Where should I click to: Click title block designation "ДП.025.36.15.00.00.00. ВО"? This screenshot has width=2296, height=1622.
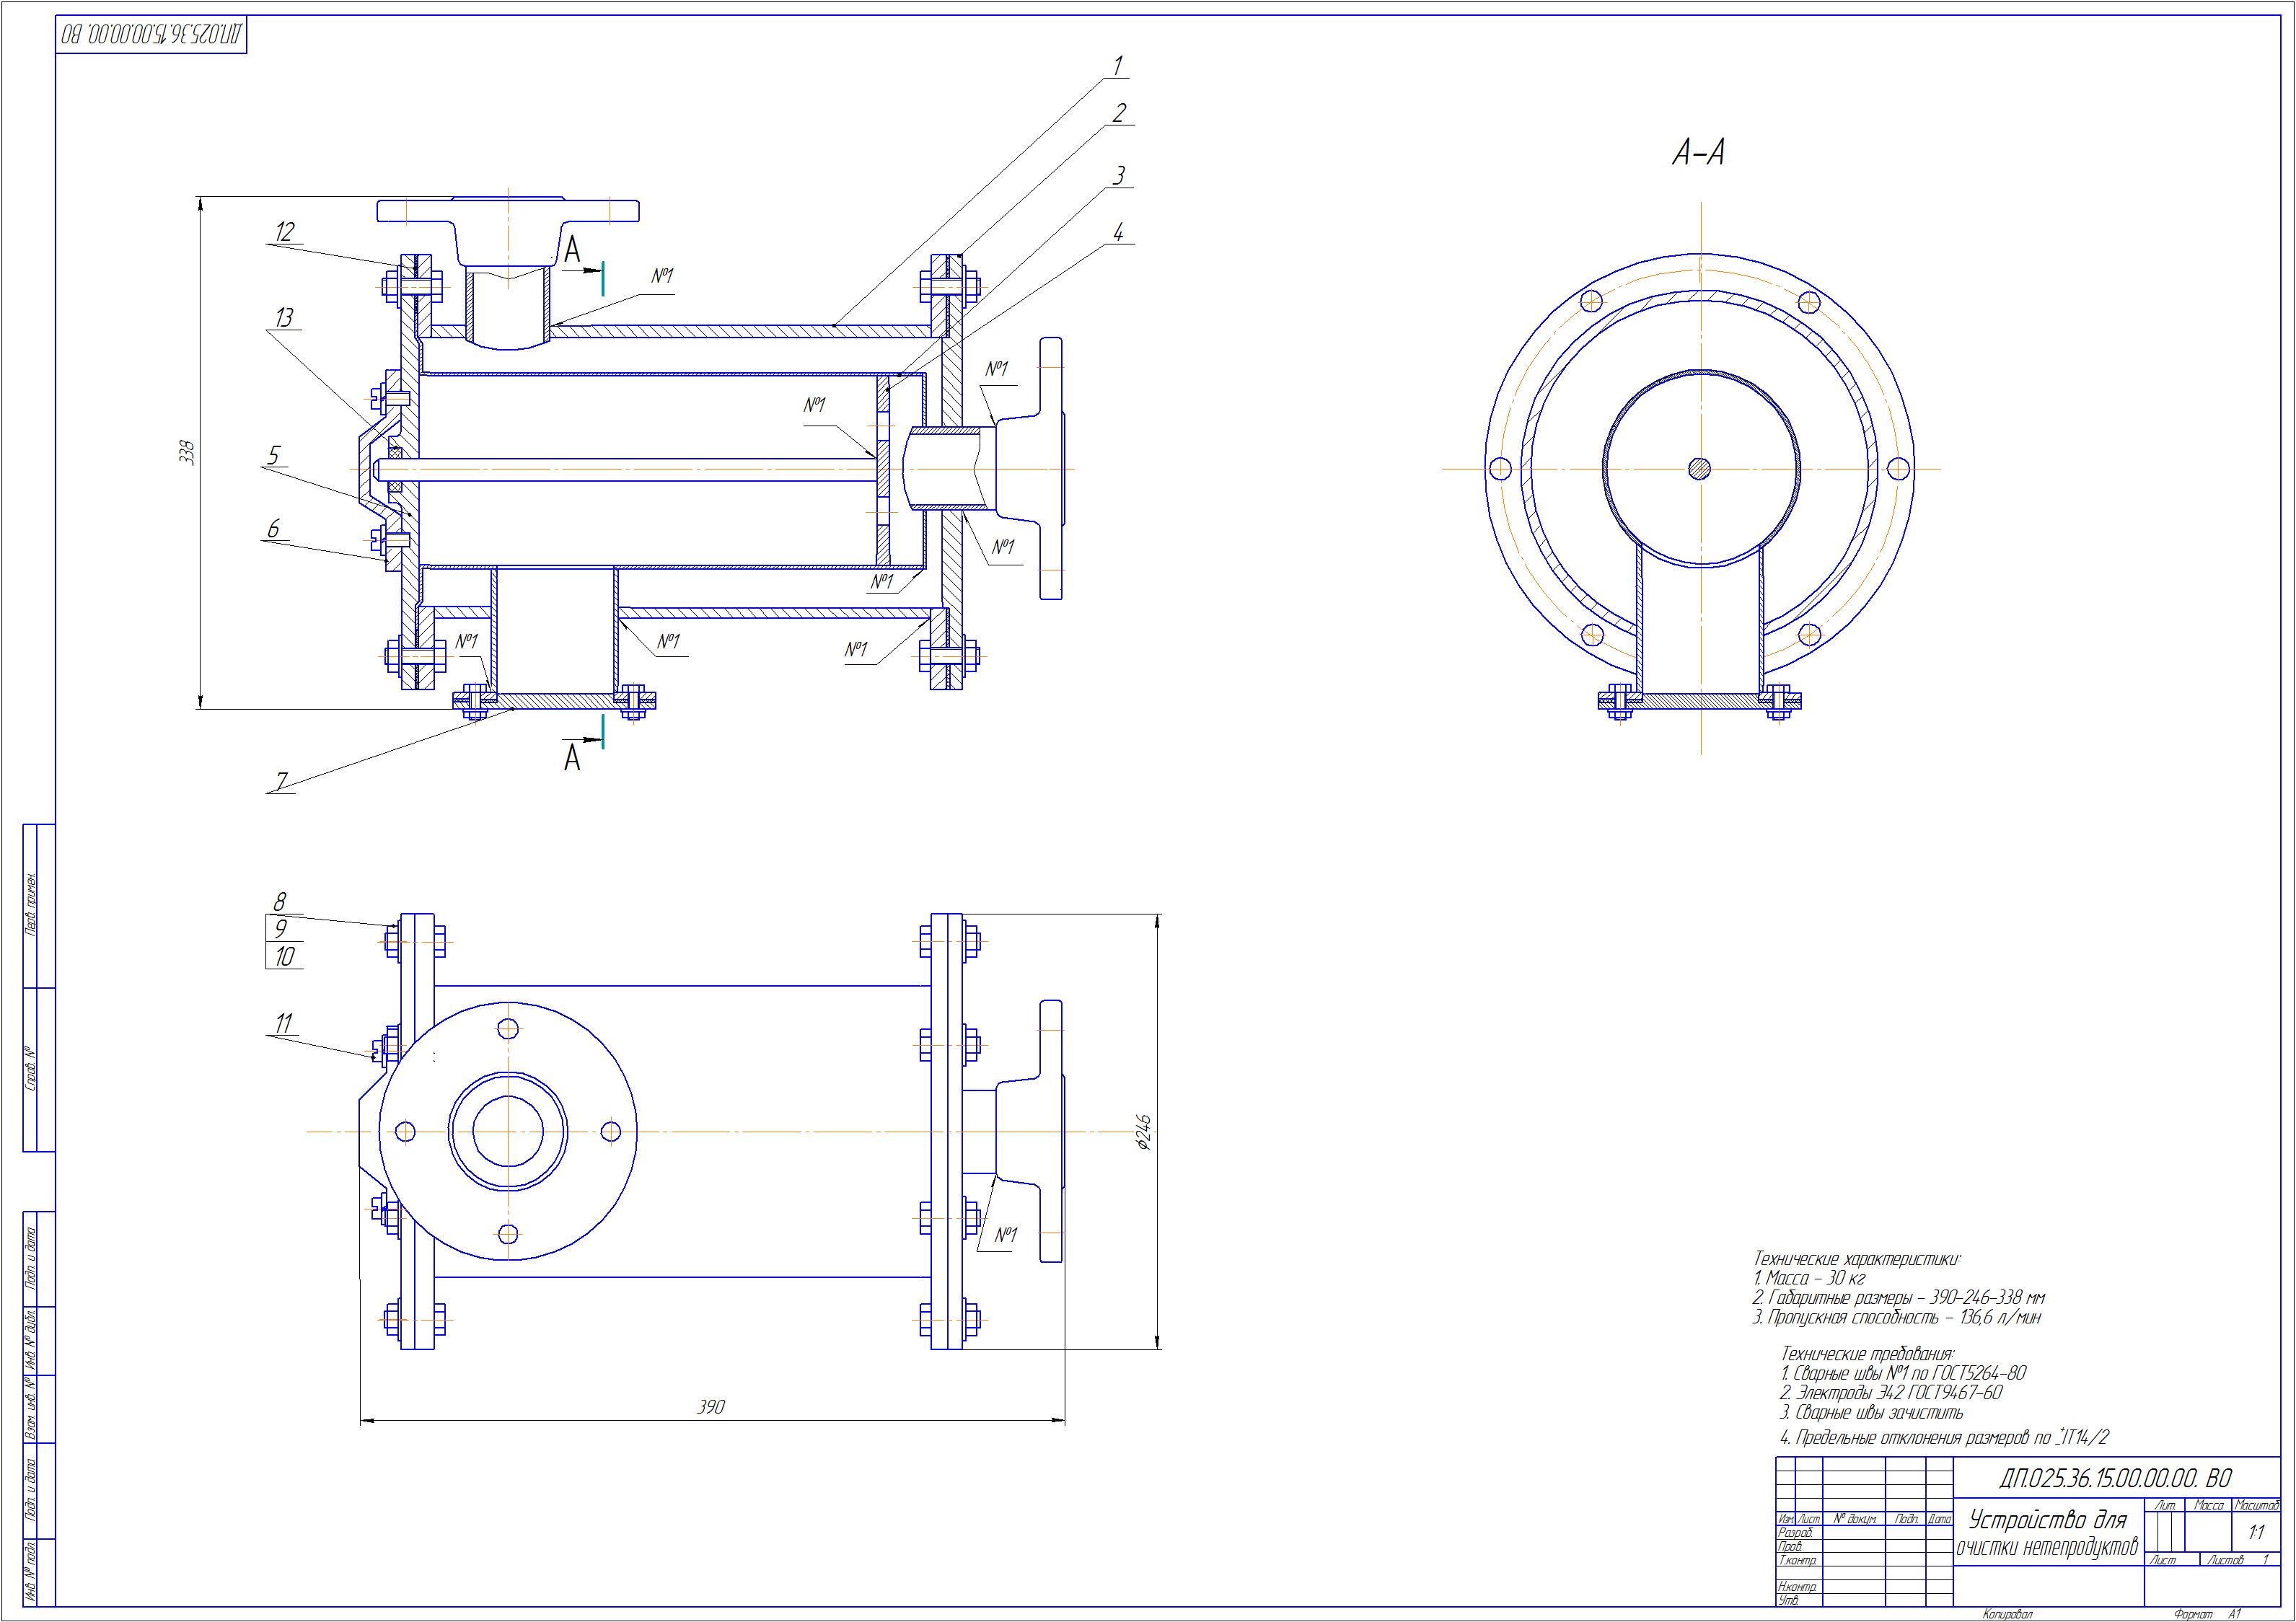[x=2114, y=1478]
